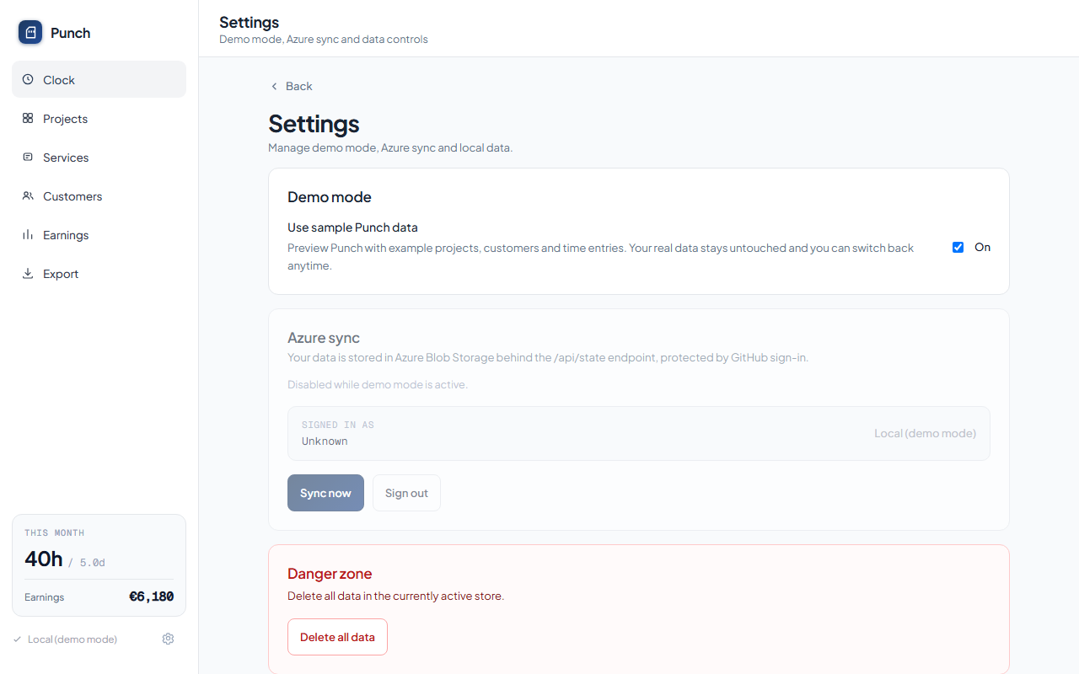Click the On label next to checkbox
Screen dimensions: 1079x674
982,248
